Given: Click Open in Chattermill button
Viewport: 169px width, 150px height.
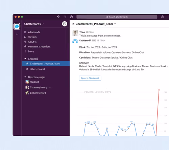Looking at the screenshot, I should pos(90,78).
